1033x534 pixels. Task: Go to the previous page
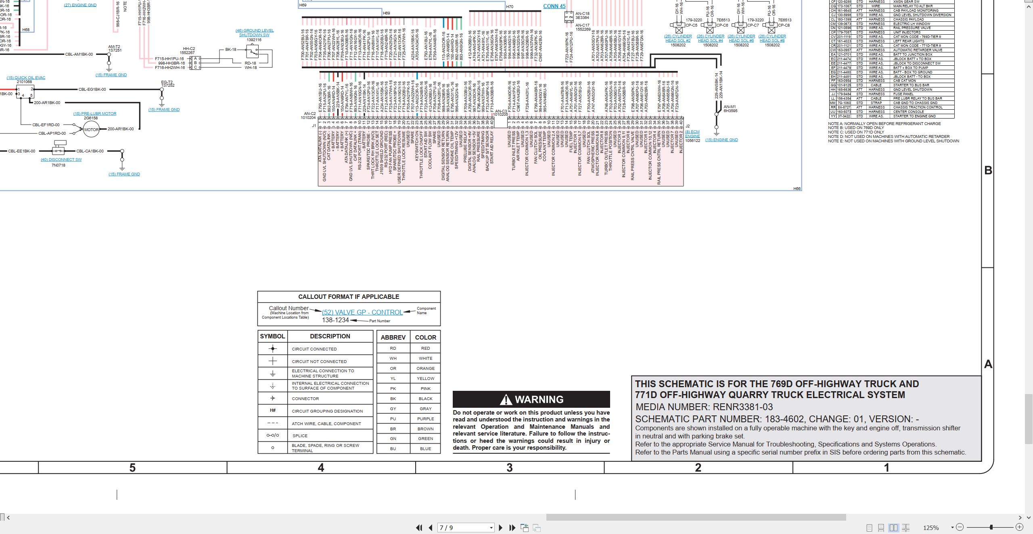click(431, 528)
